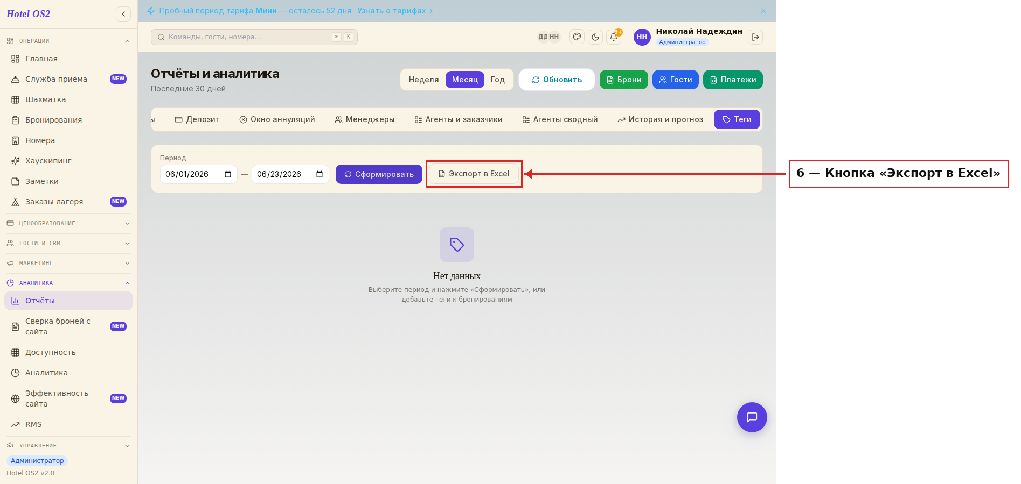Open the floating chat bubble button
Viewport: 1021px width, 484px height.
click(x=752, y=417)
